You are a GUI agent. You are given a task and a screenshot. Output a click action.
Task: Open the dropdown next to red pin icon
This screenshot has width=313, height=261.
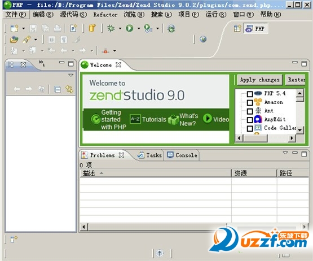coord(114,51)
